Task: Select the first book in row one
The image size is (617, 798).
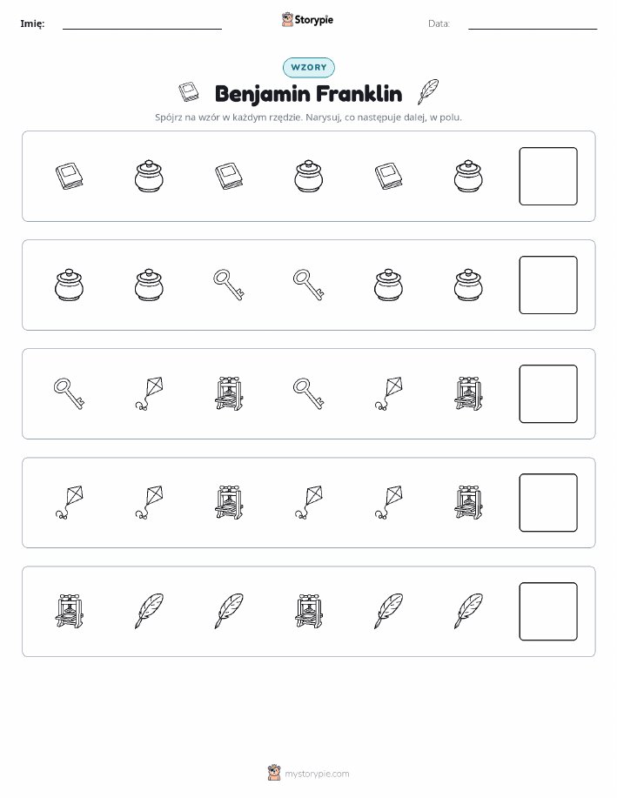Action: 70,176
